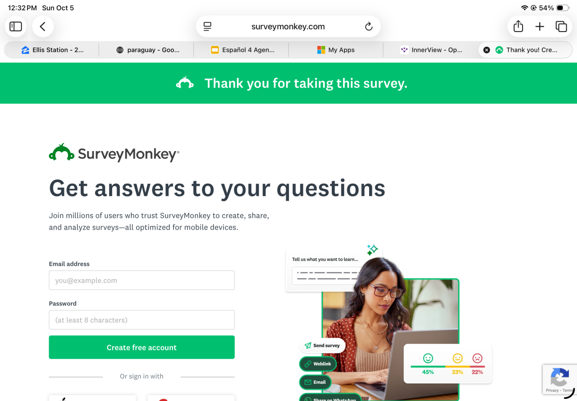This screenshot has width=577, height=401.
Task: Tap the reload page icon
Action: coord(369,27)
